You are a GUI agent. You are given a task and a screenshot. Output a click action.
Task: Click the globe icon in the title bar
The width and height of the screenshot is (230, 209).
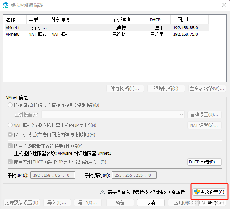click(x=6, y=5)
